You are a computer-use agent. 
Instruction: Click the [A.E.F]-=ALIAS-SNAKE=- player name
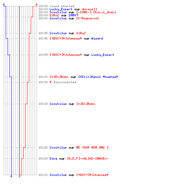click(88, 158)
